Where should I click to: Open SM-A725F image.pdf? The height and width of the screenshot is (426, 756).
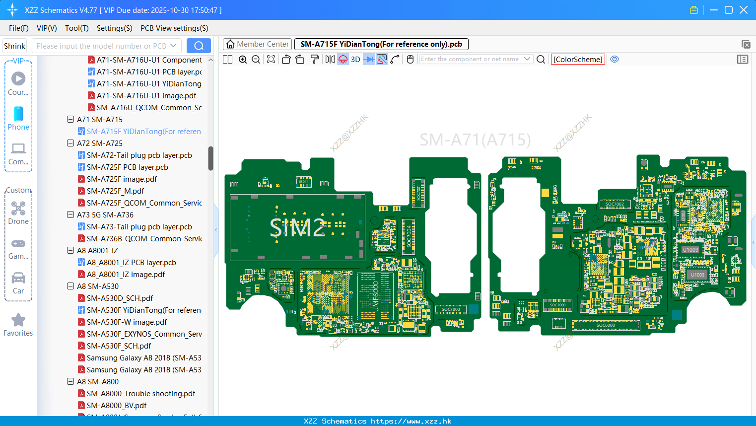(122, 179)
